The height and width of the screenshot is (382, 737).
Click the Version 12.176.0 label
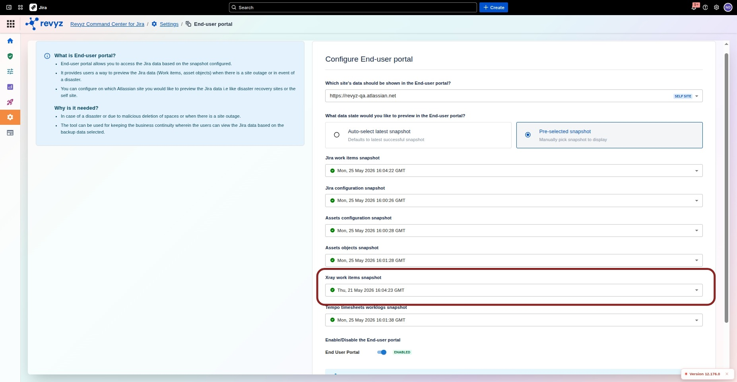point(704,374)
